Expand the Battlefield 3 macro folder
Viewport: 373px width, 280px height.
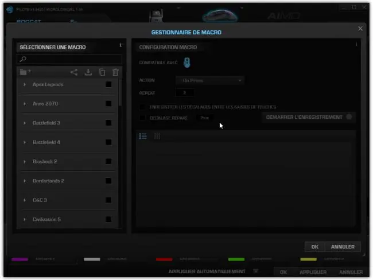(25, 123)
